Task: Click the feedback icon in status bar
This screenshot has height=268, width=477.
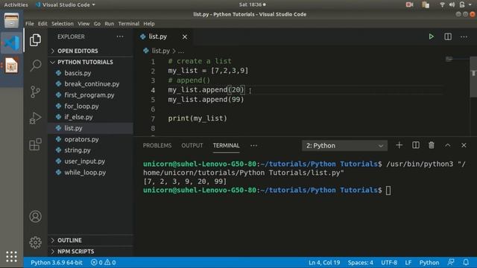Action: coord(451,262)
